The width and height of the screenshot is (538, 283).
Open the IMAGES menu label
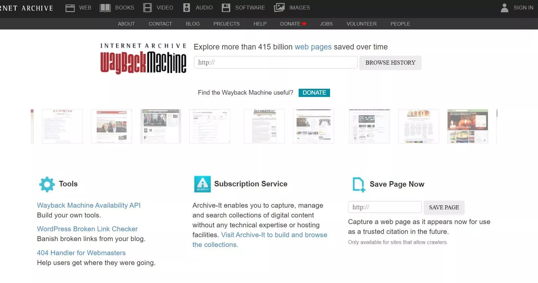click(x=299, y=8)
